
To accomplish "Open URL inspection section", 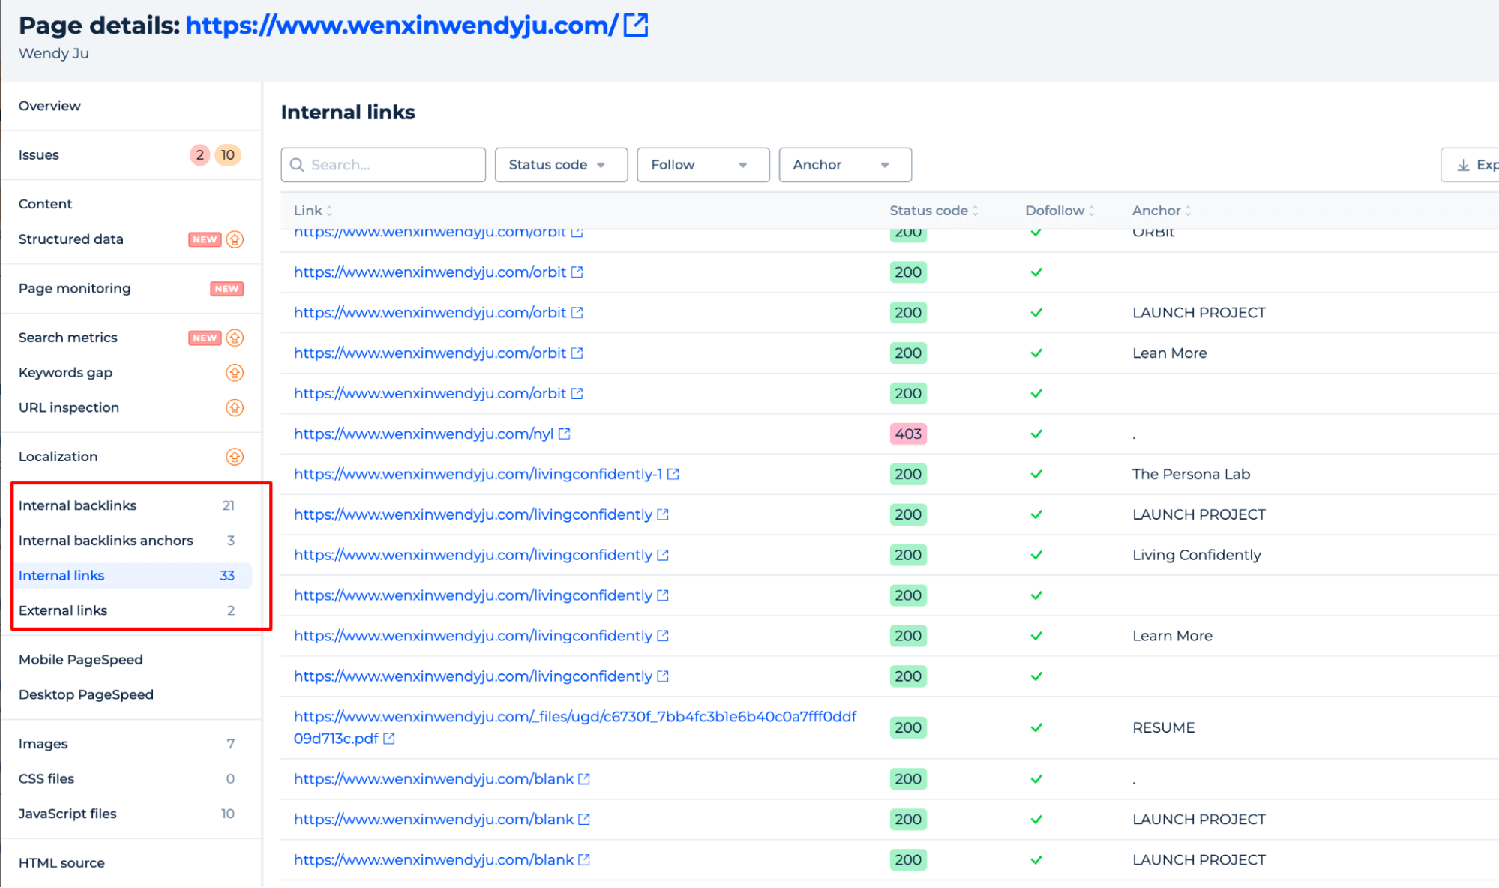I will [x=69, y=408].
